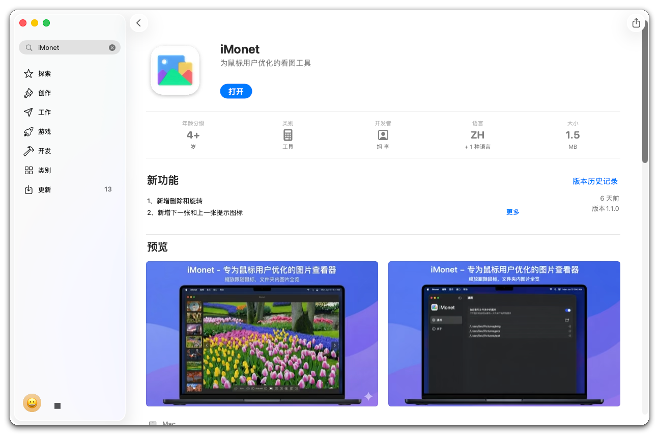Image resolution: width=659 pixels, height=438 pixels.
Task: Click the vertical scrollbar thumb
Action: point(645,92)
